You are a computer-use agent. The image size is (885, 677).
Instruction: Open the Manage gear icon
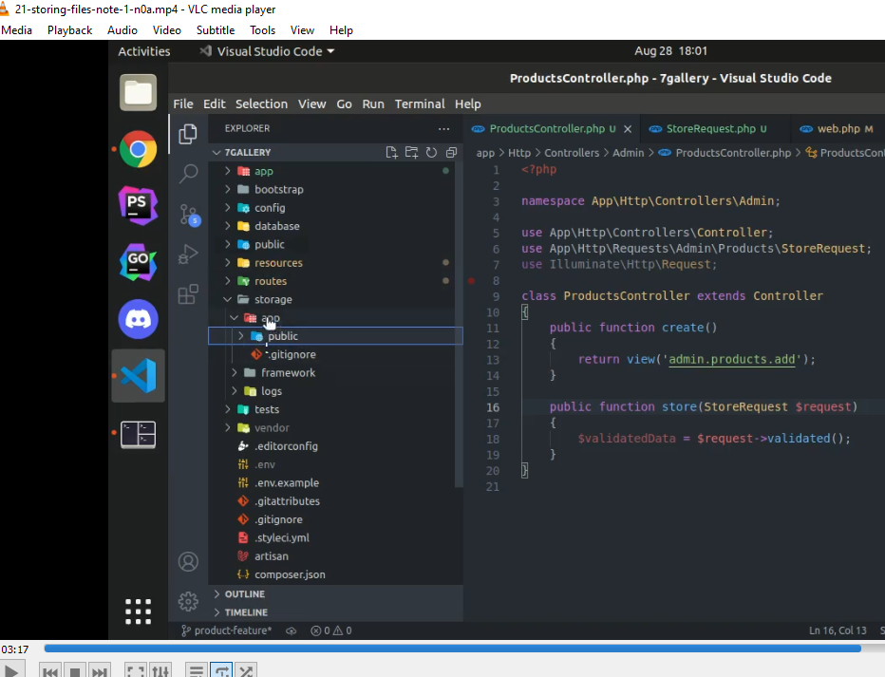(188, 601)
